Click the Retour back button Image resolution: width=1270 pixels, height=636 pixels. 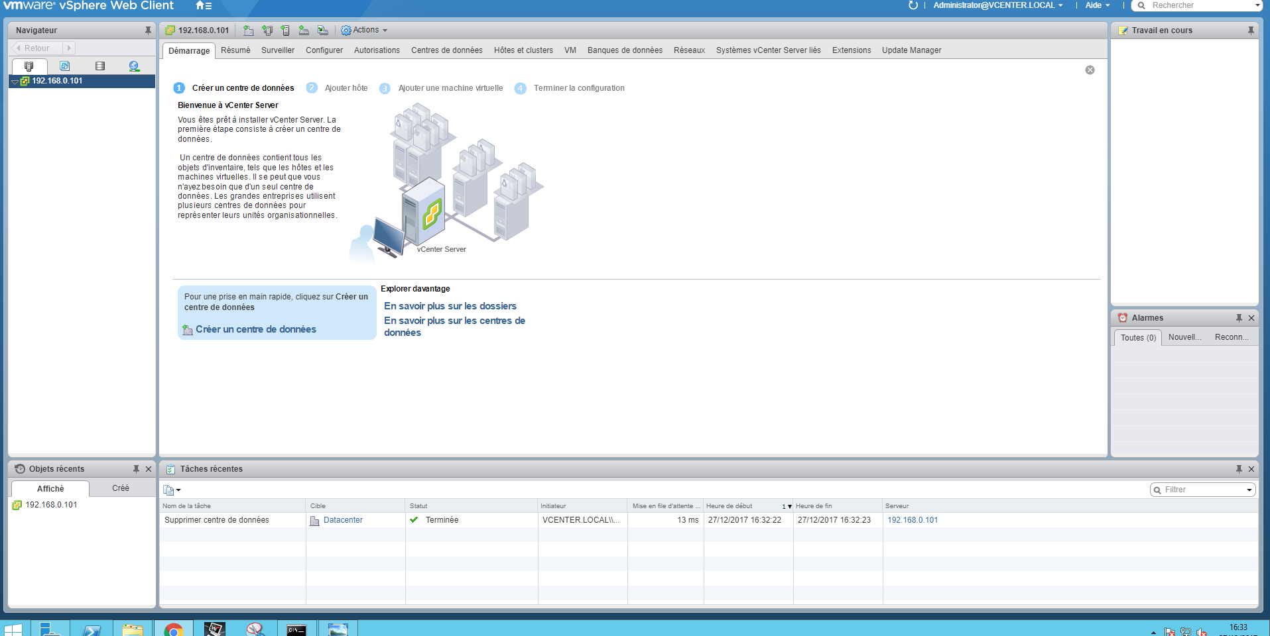tap(36, 48)
